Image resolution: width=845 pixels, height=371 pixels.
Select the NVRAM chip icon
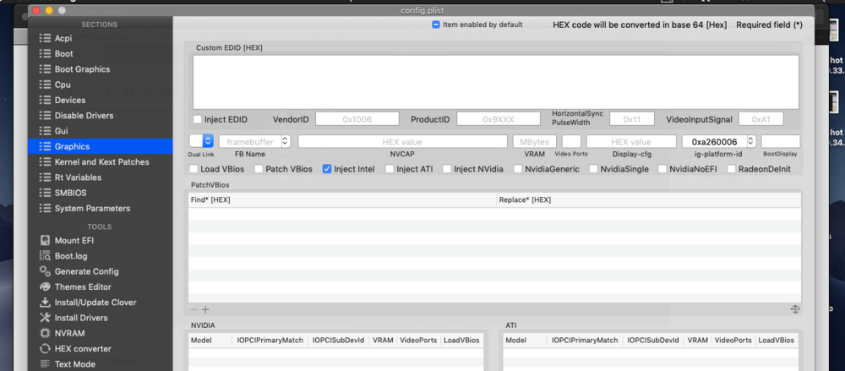[46, 333]
